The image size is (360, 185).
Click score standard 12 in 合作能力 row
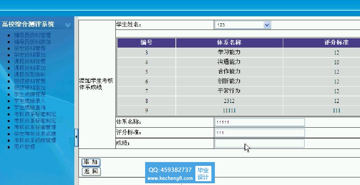click(336, 72)
